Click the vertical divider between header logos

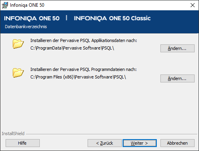point(66,18)
